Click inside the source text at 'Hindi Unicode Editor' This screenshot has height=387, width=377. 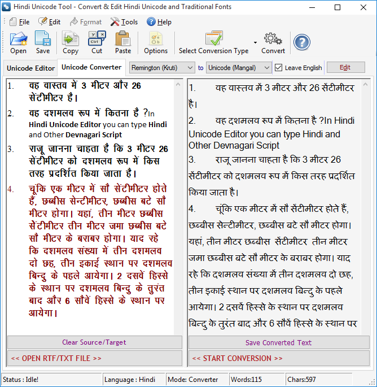(x=65, y=125)
